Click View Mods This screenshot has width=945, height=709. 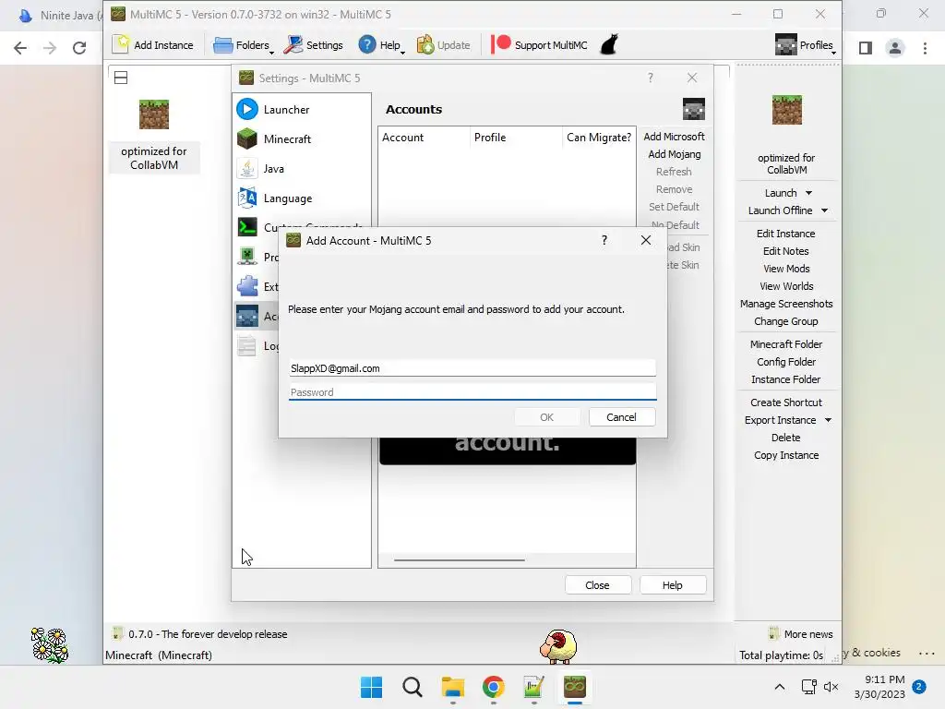click(786, 269)
